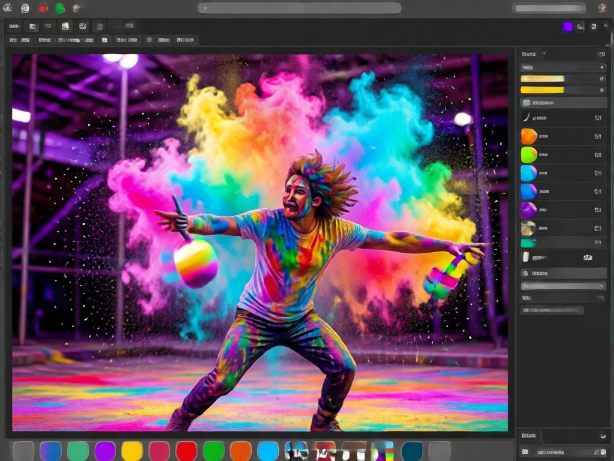Click the text field in bottom-right panel
The image size is (614, 461).
pyautogui.click(x=564, y=453)
